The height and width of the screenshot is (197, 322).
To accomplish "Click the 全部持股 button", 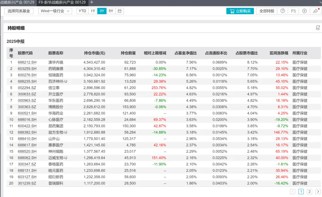I will point(267,11).
